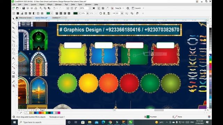Open Microsoft Edge from the taskbar

(103, 122)
